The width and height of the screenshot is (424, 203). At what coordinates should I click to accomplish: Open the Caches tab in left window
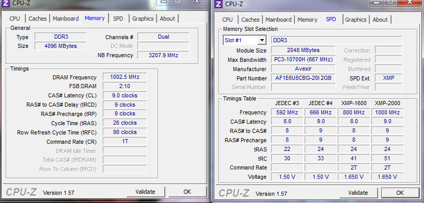point(38,19)
